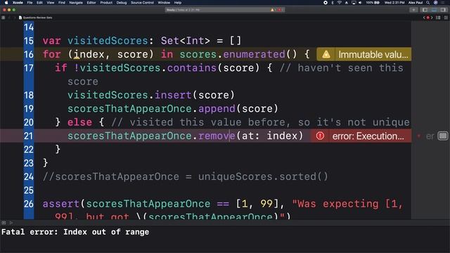Open the View menu
Screen dimensions: 450x253
pyautogui.click(x=51, y=3)
